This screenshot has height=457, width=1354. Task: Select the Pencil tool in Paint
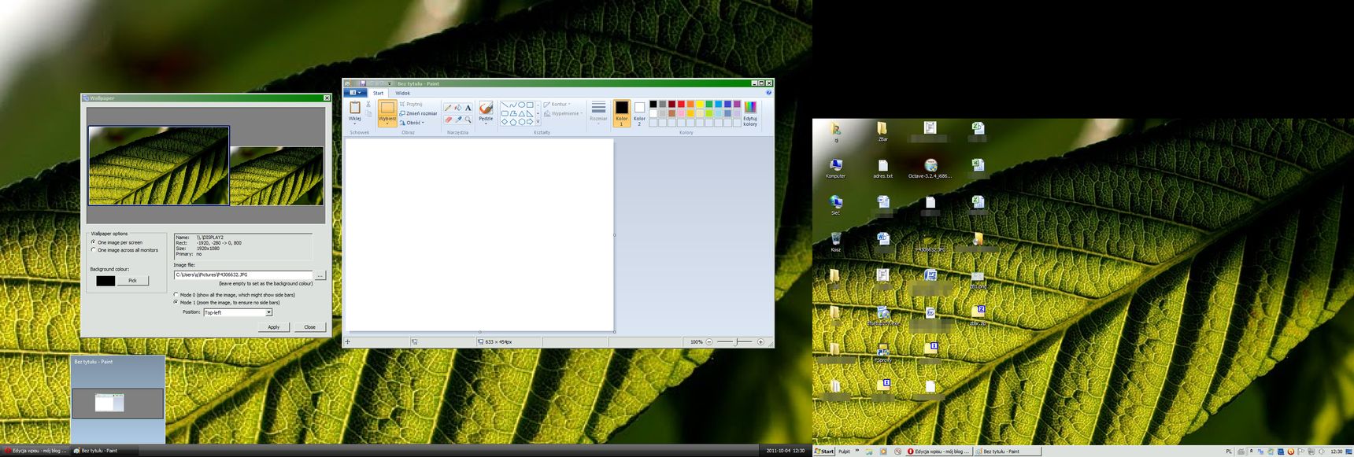(x=448, y=108)
